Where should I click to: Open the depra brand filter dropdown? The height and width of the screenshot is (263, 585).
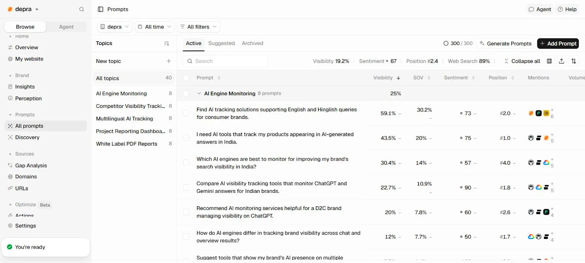tap(114, 27)
